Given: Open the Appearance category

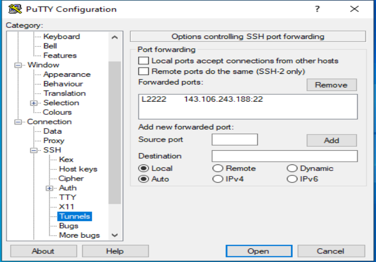Looking at the screenshot, I should (67, 74).
